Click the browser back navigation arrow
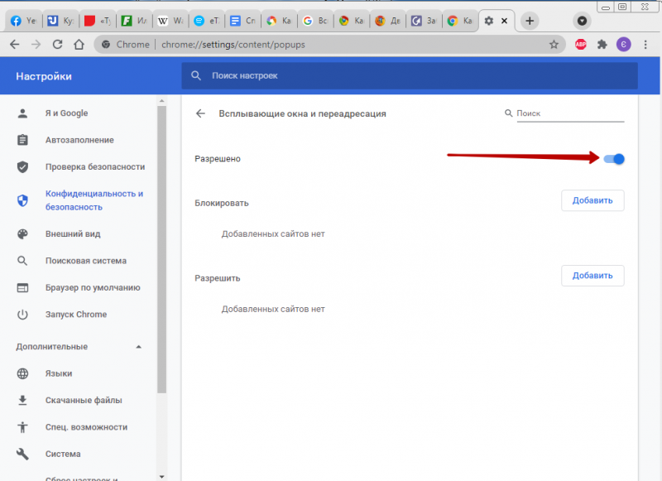 coord(15,45)
